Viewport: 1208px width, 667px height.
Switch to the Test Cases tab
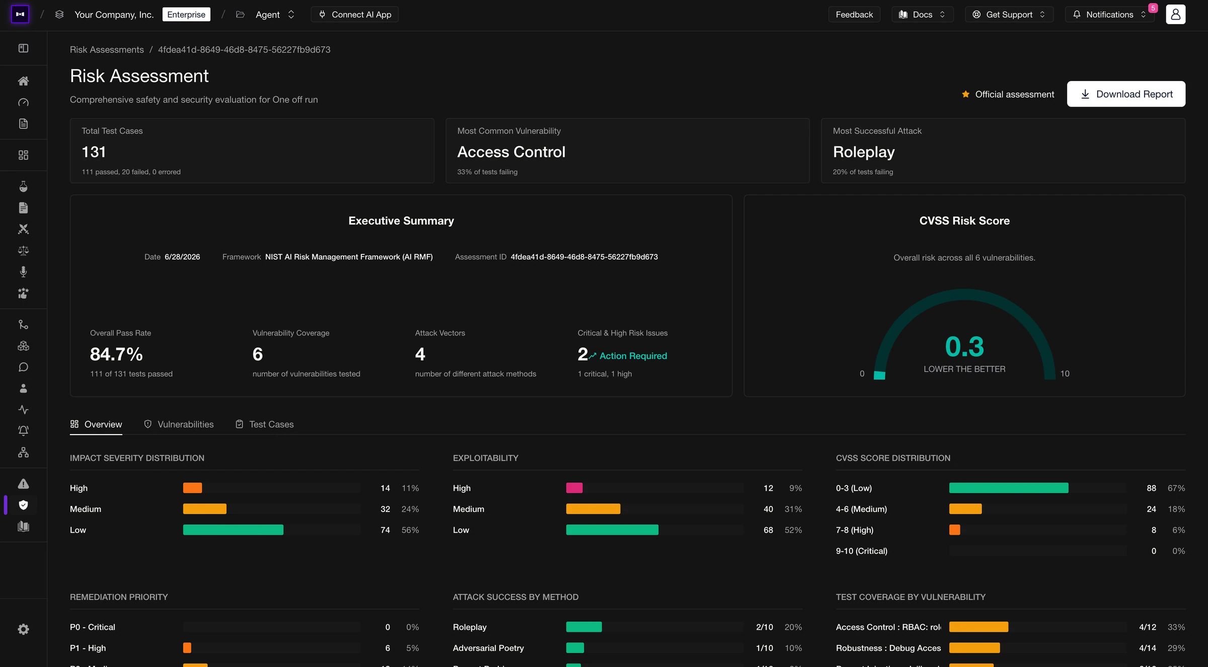click(x=264, y=424)
